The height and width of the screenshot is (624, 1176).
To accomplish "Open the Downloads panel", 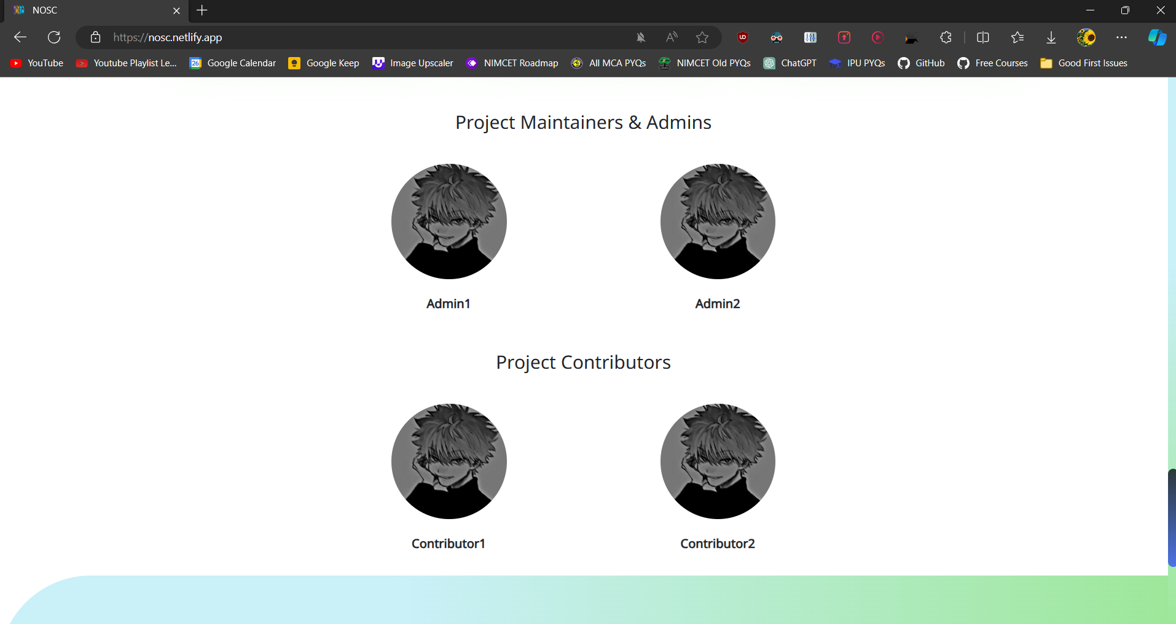I will (x=1051, y=37).
